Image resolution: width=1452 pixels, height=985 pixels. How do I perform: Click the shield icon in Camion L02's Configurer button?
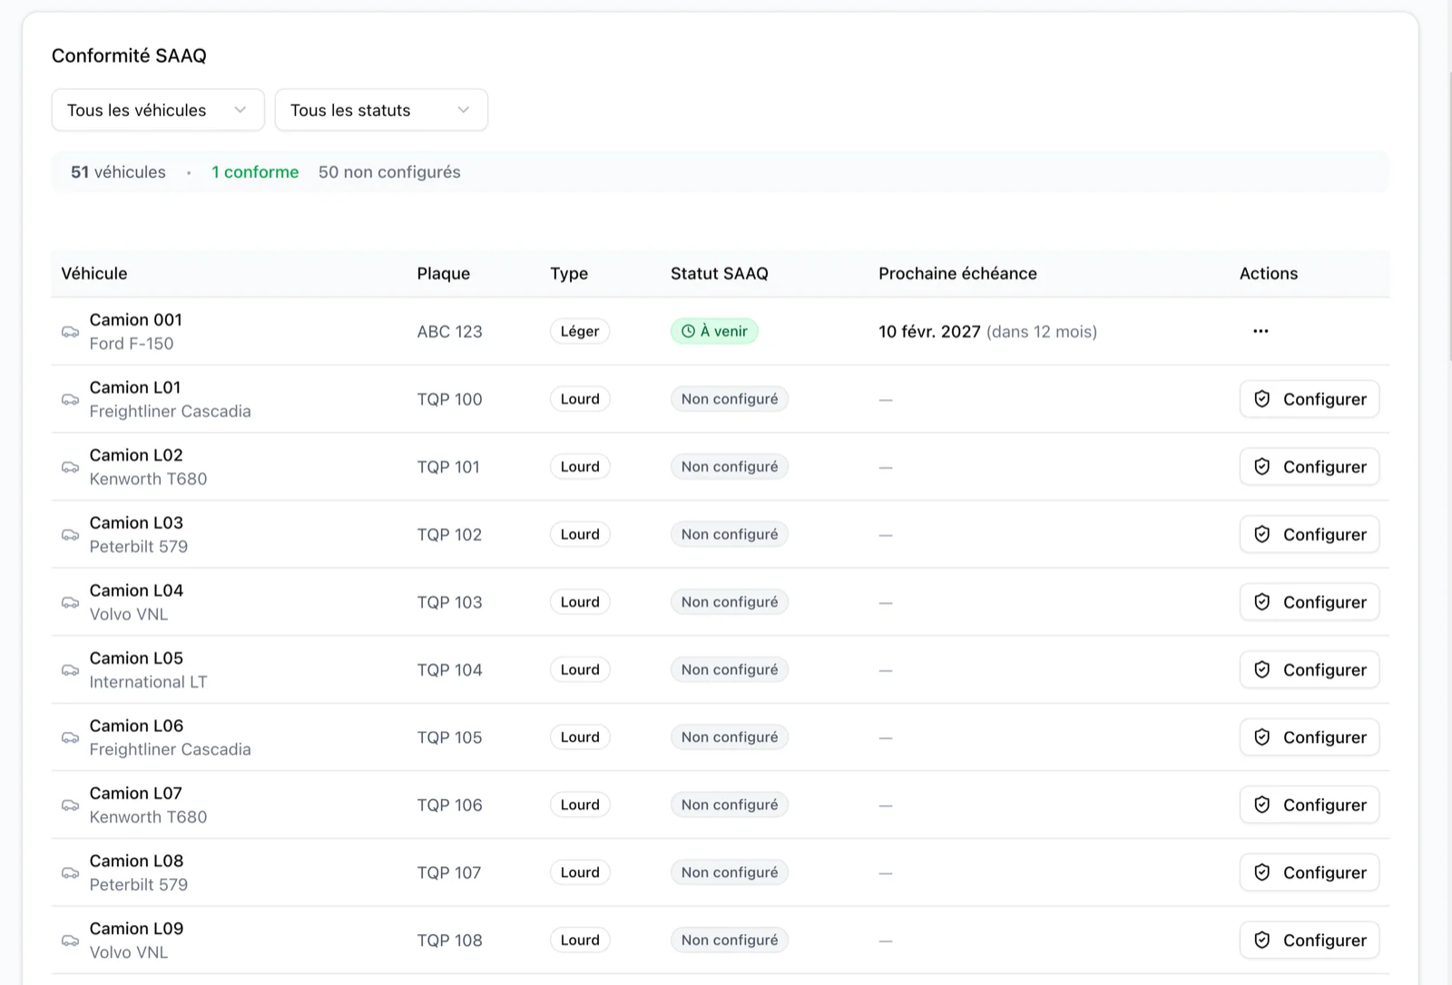pos(1261,466)
